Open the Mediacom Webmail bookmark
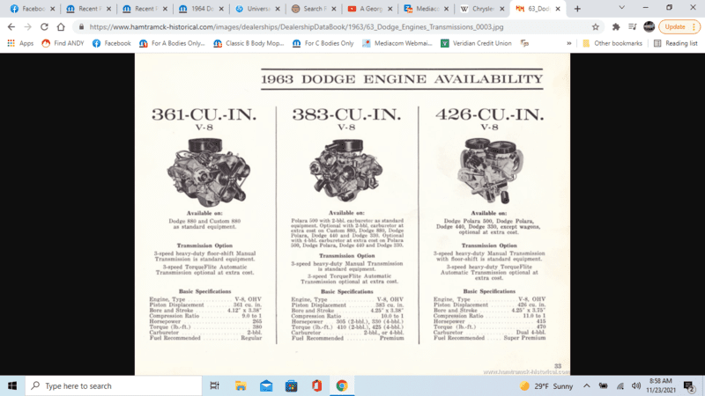This screenshot has height=396, width=705. 397,43
